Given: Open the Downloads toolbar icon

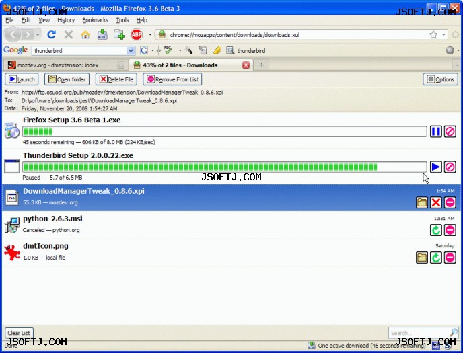Looking at the screenshot, I should (102, 34).
